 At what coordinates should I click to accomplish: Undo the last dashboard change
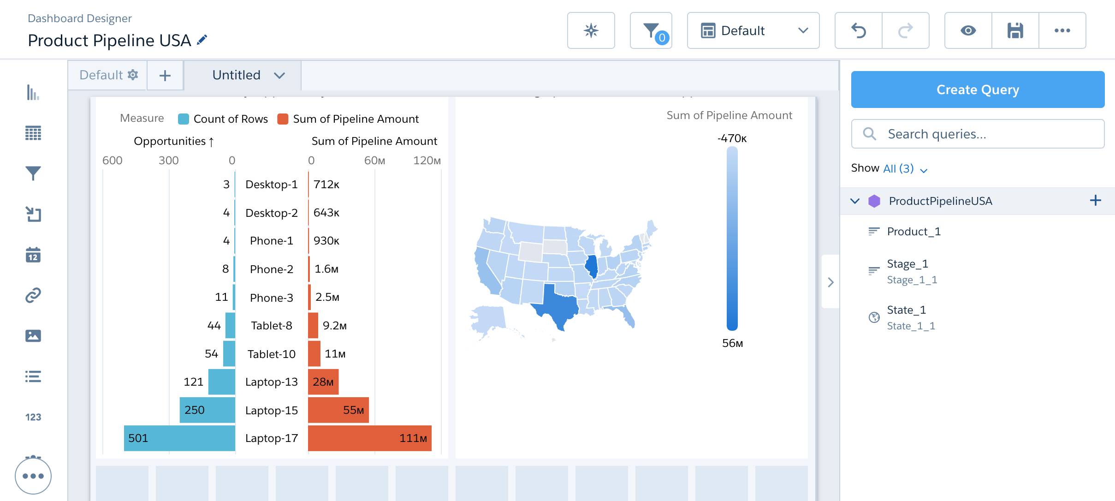(x=859, y=30)
